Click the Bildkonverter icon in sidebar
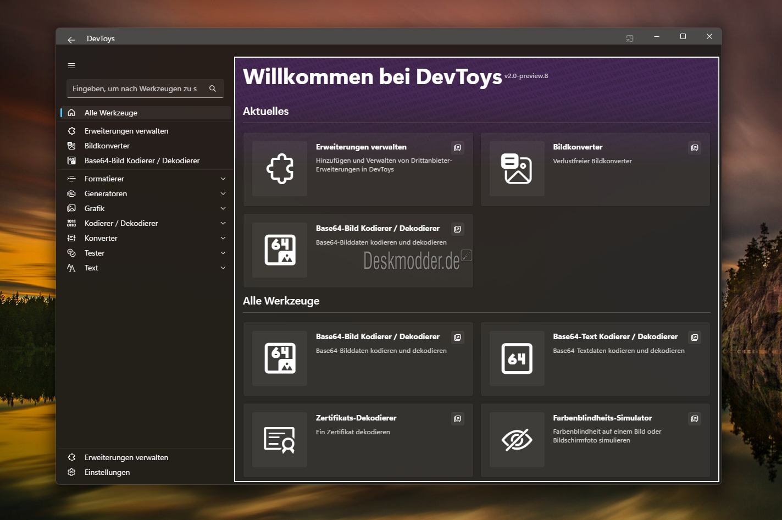782x520 pixels. coord(71,146)
